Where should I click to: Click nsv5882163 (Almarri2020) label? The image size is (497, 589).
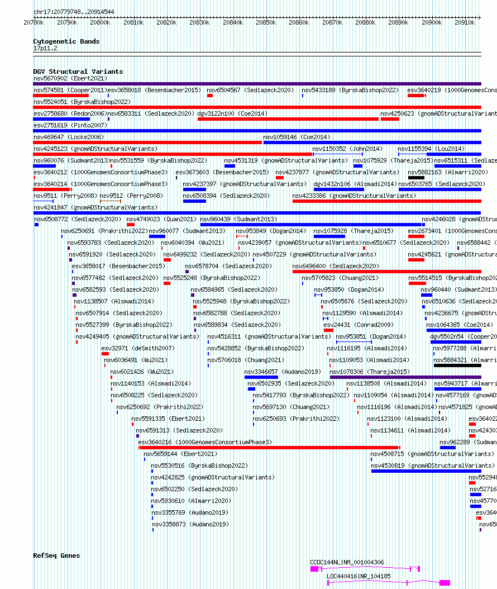pyautogui.click(x=448, y=172)
